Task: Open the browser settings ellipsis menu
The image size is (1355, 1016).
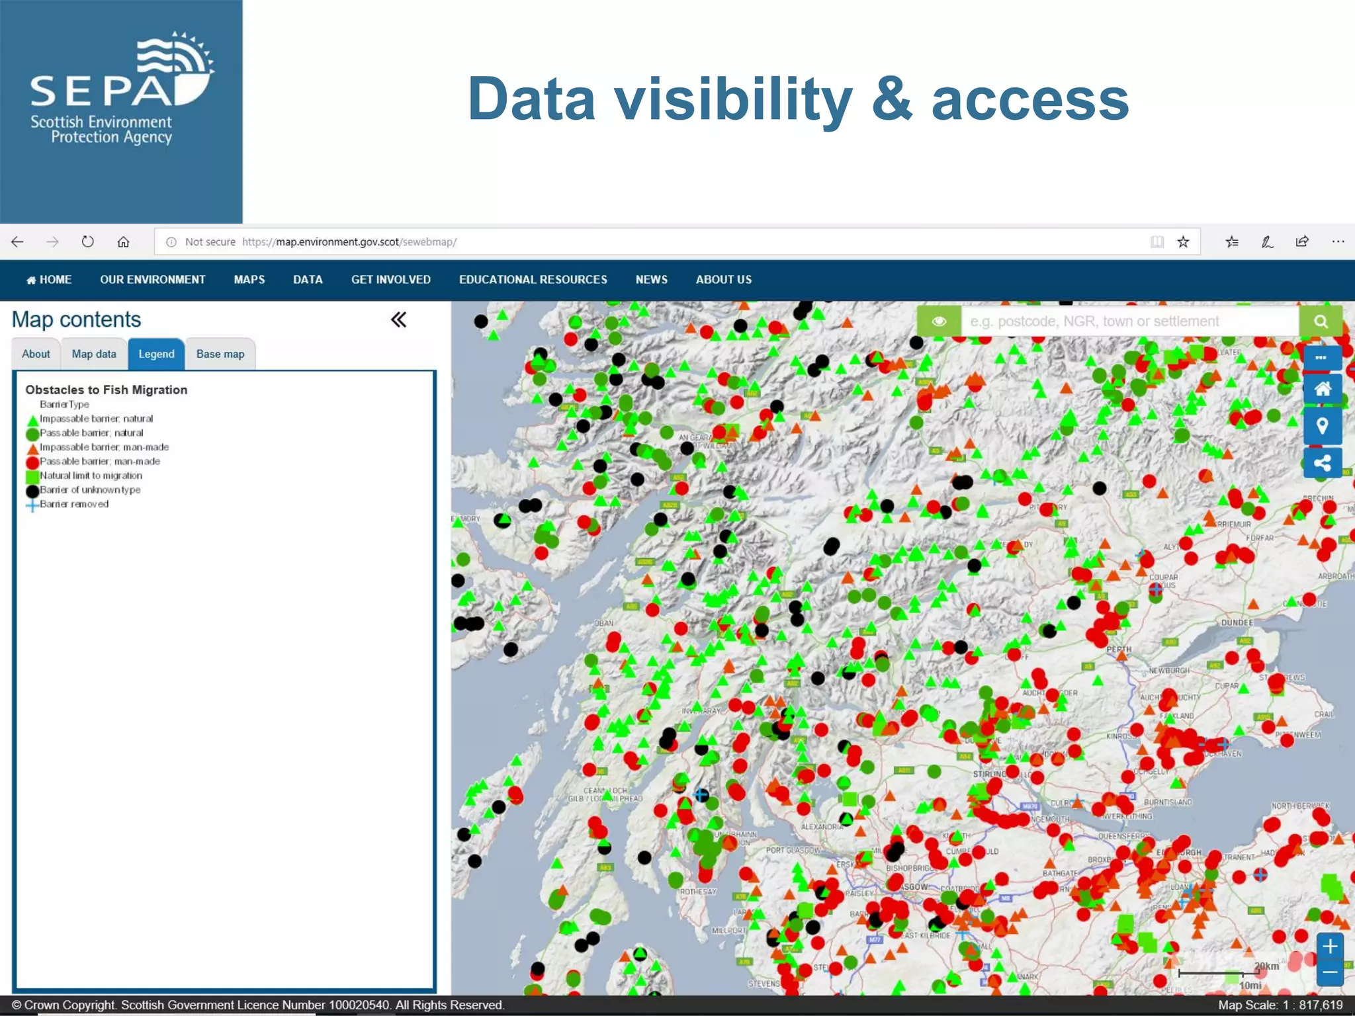Action: click(1338, 242)
